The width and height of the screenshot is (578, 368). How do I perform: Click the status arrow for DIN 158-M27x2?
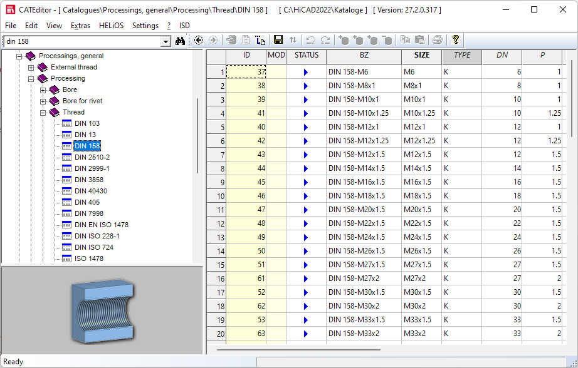click(x=305, y=279)
